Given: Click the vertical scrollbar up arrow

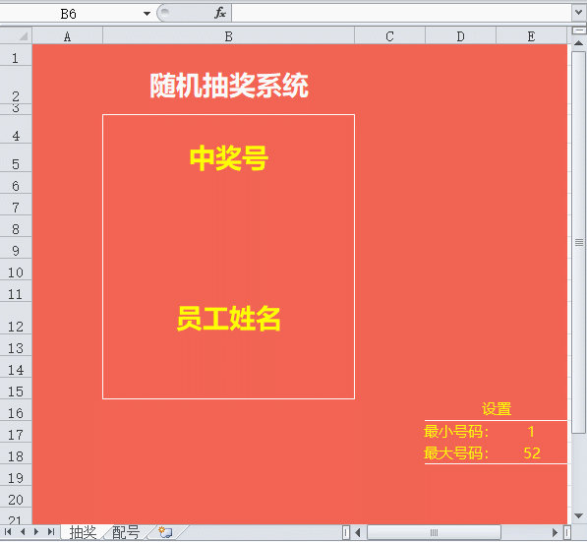Looking at the screenshot, I should coord(579,43).
